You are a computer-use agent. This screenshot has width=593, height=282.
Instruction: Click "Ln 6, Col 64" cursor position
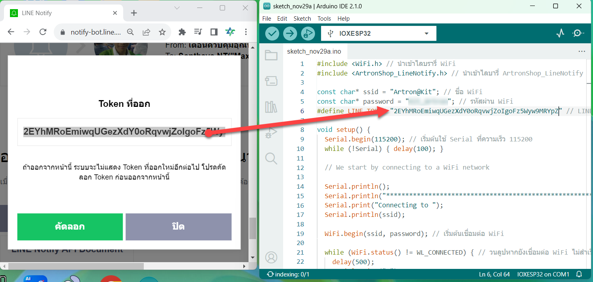(494, 274)
